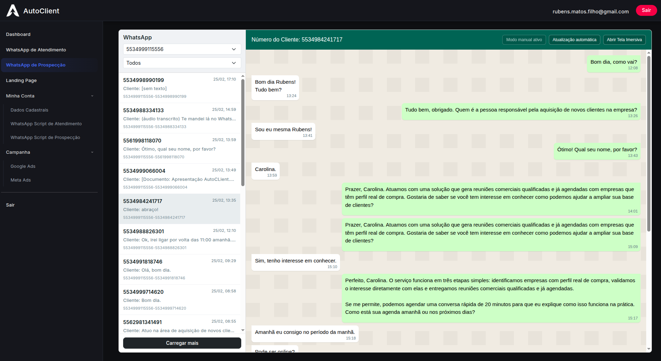Image resolution: width=661 pixels, height=361 pixels.
Task: Click the Sair logout button
Action: pos(646,10)
